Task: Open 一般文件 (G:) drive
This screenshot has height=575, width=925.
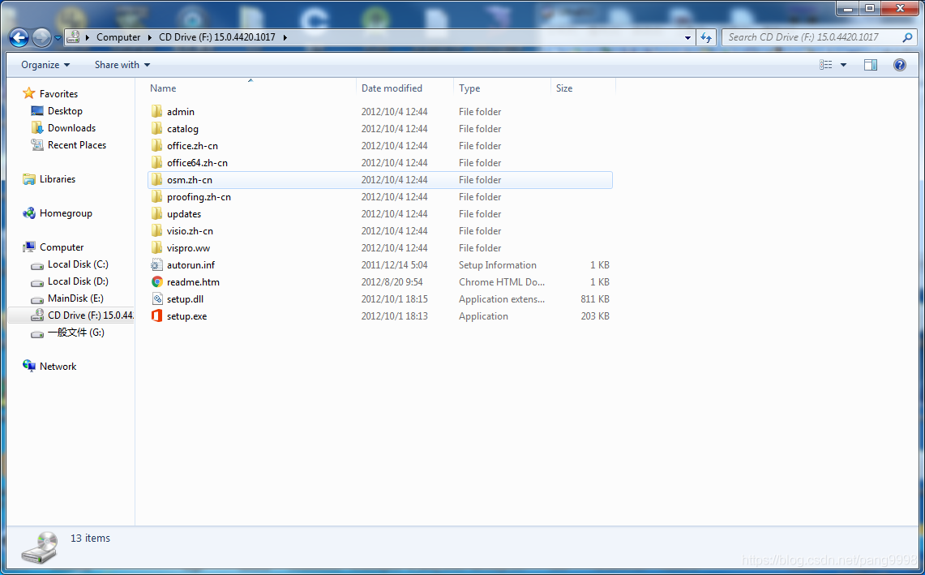Action: (x=75, y=333)
